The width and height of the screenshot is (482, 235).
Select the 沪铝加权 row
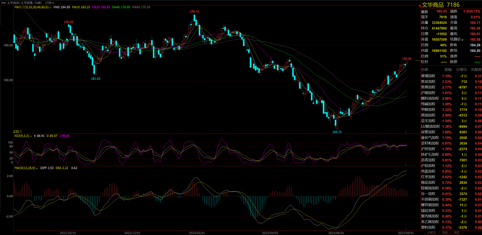click(451, 166)
